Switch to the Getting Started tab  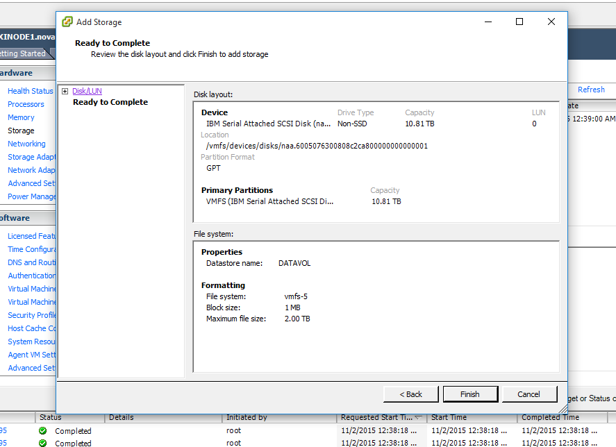click(23, 53)
